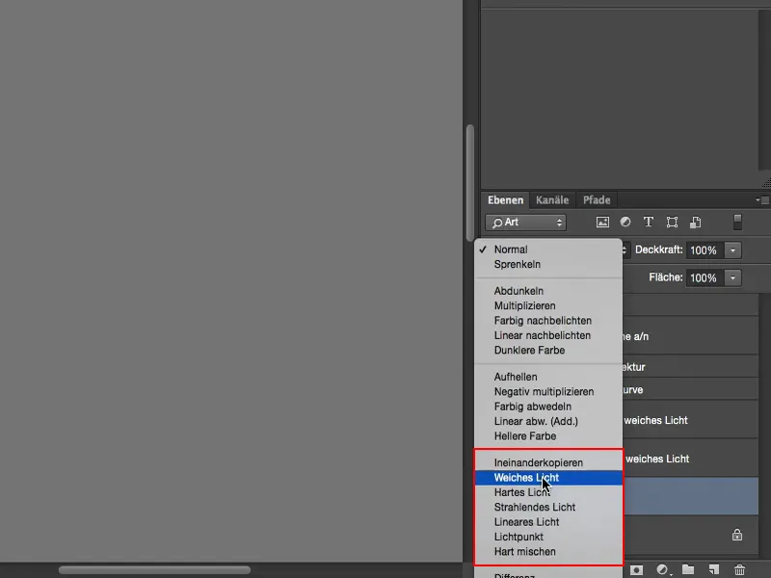This screenshot has height=578, width=771.
Task: Create new group folder icon
Action: (x=688, y=570)
